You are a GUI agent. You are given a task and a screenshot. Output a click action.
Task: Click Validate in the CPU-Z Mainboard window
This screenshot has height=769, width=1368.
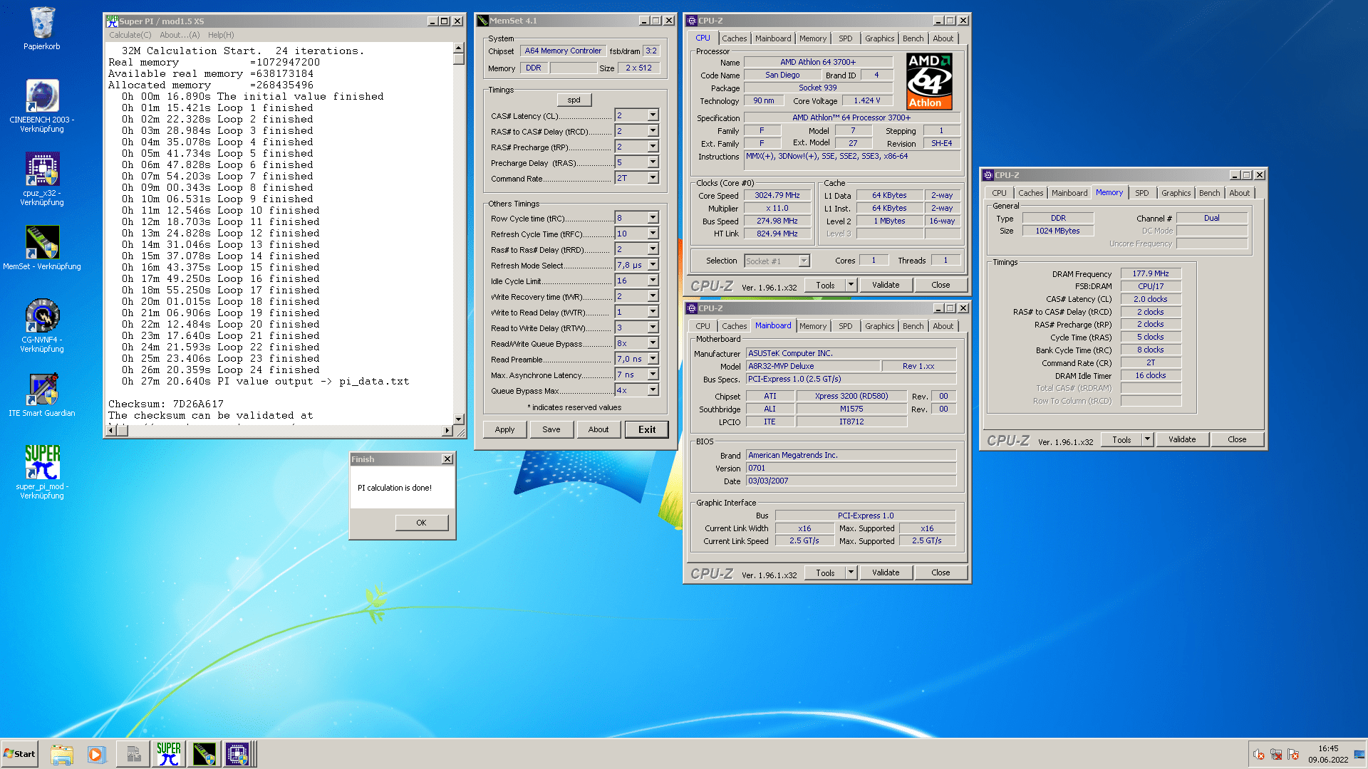[886, 572]
